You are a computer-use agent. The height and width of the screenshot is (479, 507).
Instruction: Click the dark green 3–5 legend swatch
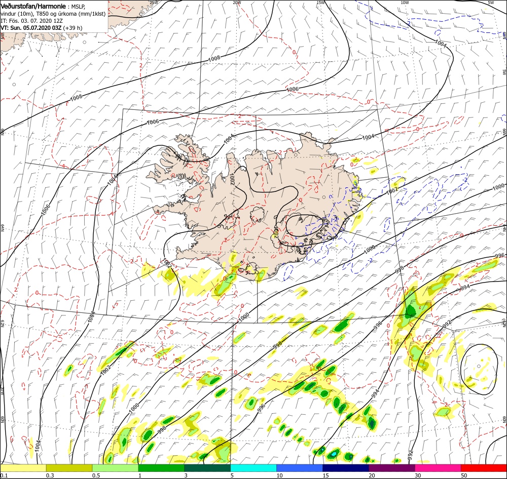pyautogui.click(x=207, y=468)
